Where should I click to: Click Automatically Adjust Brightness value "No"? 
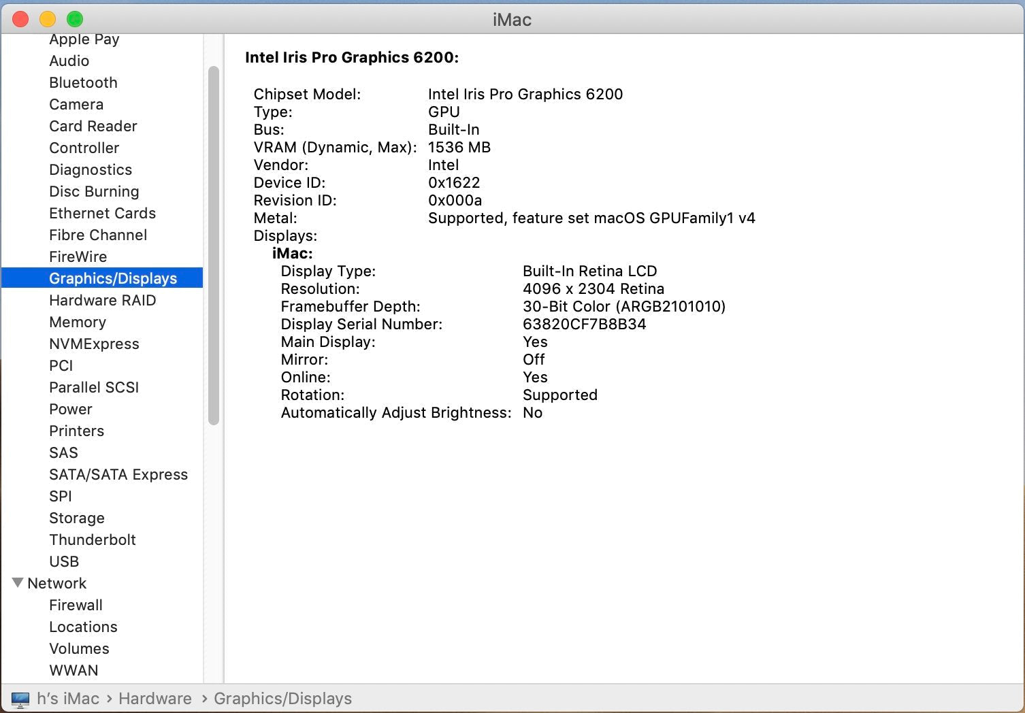pos(532,412)
